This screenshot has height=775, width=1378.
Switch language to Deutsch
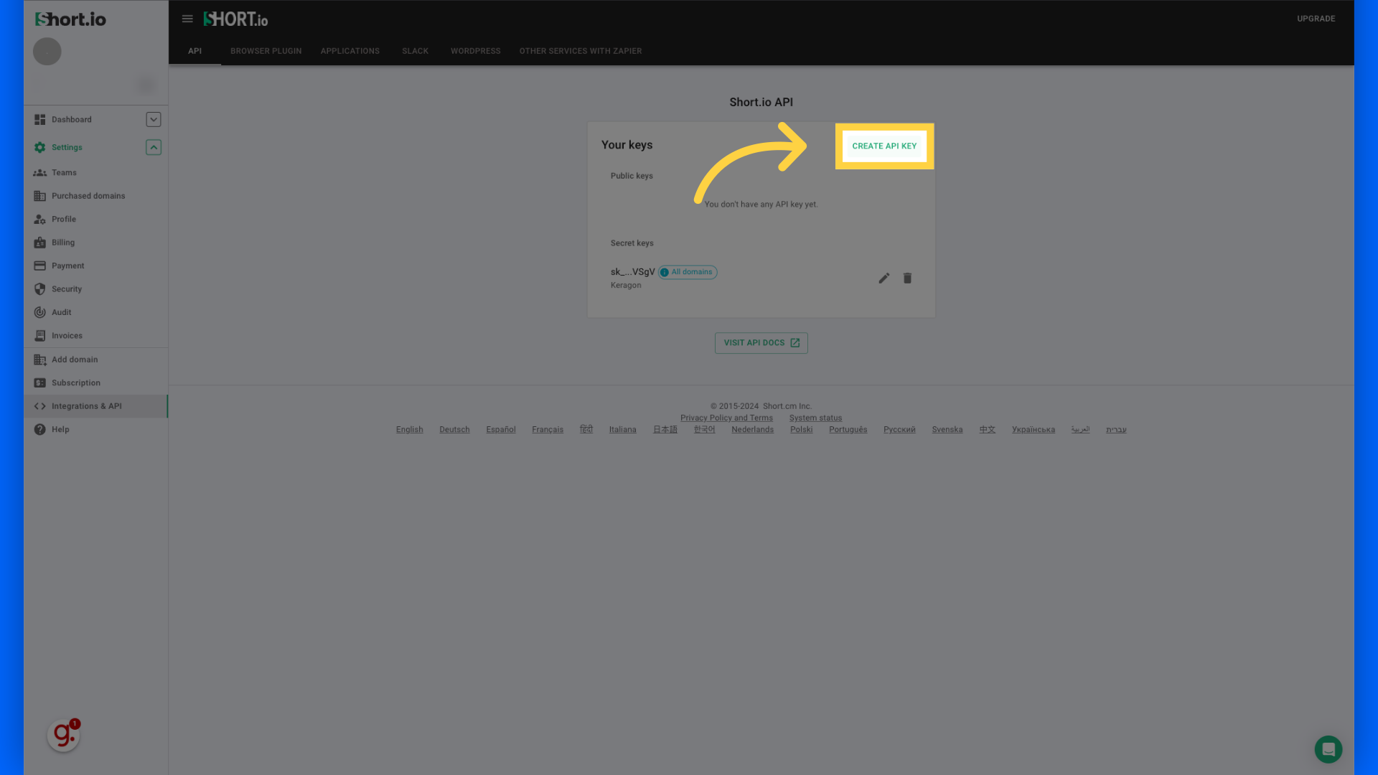tap(454, 430)
